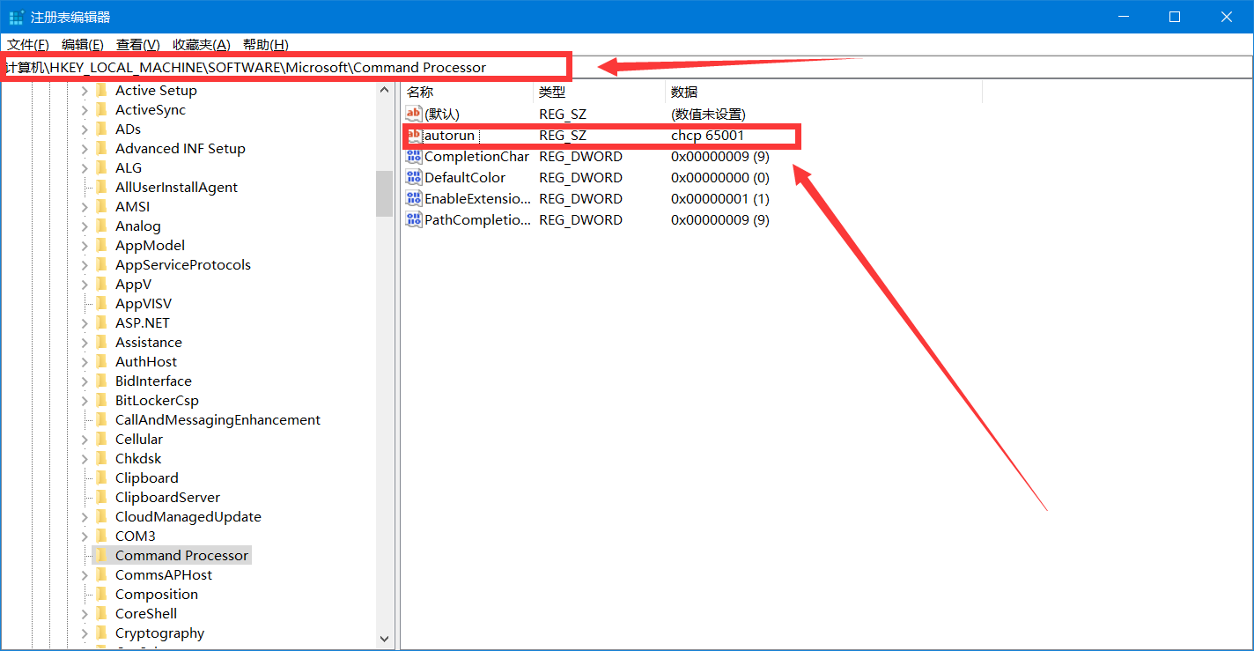Click the tree pane vertical scrollbar thumb
Image resolution: width=1254 pixels, height=651 pixels.
tap(384, 193)
